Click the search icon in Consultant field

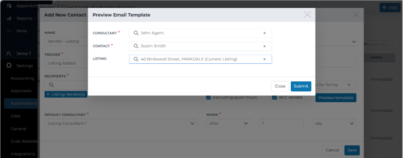(x=136, y=33)
